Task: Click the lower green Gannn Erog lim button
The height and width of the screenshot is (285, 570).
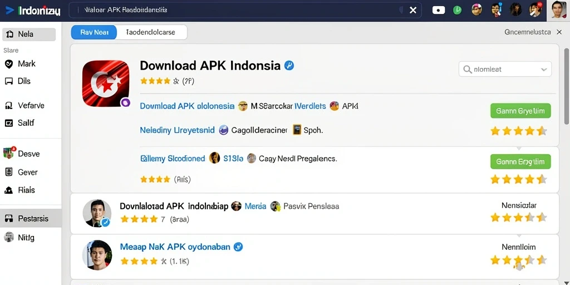Action: click(x=520, y=161)
